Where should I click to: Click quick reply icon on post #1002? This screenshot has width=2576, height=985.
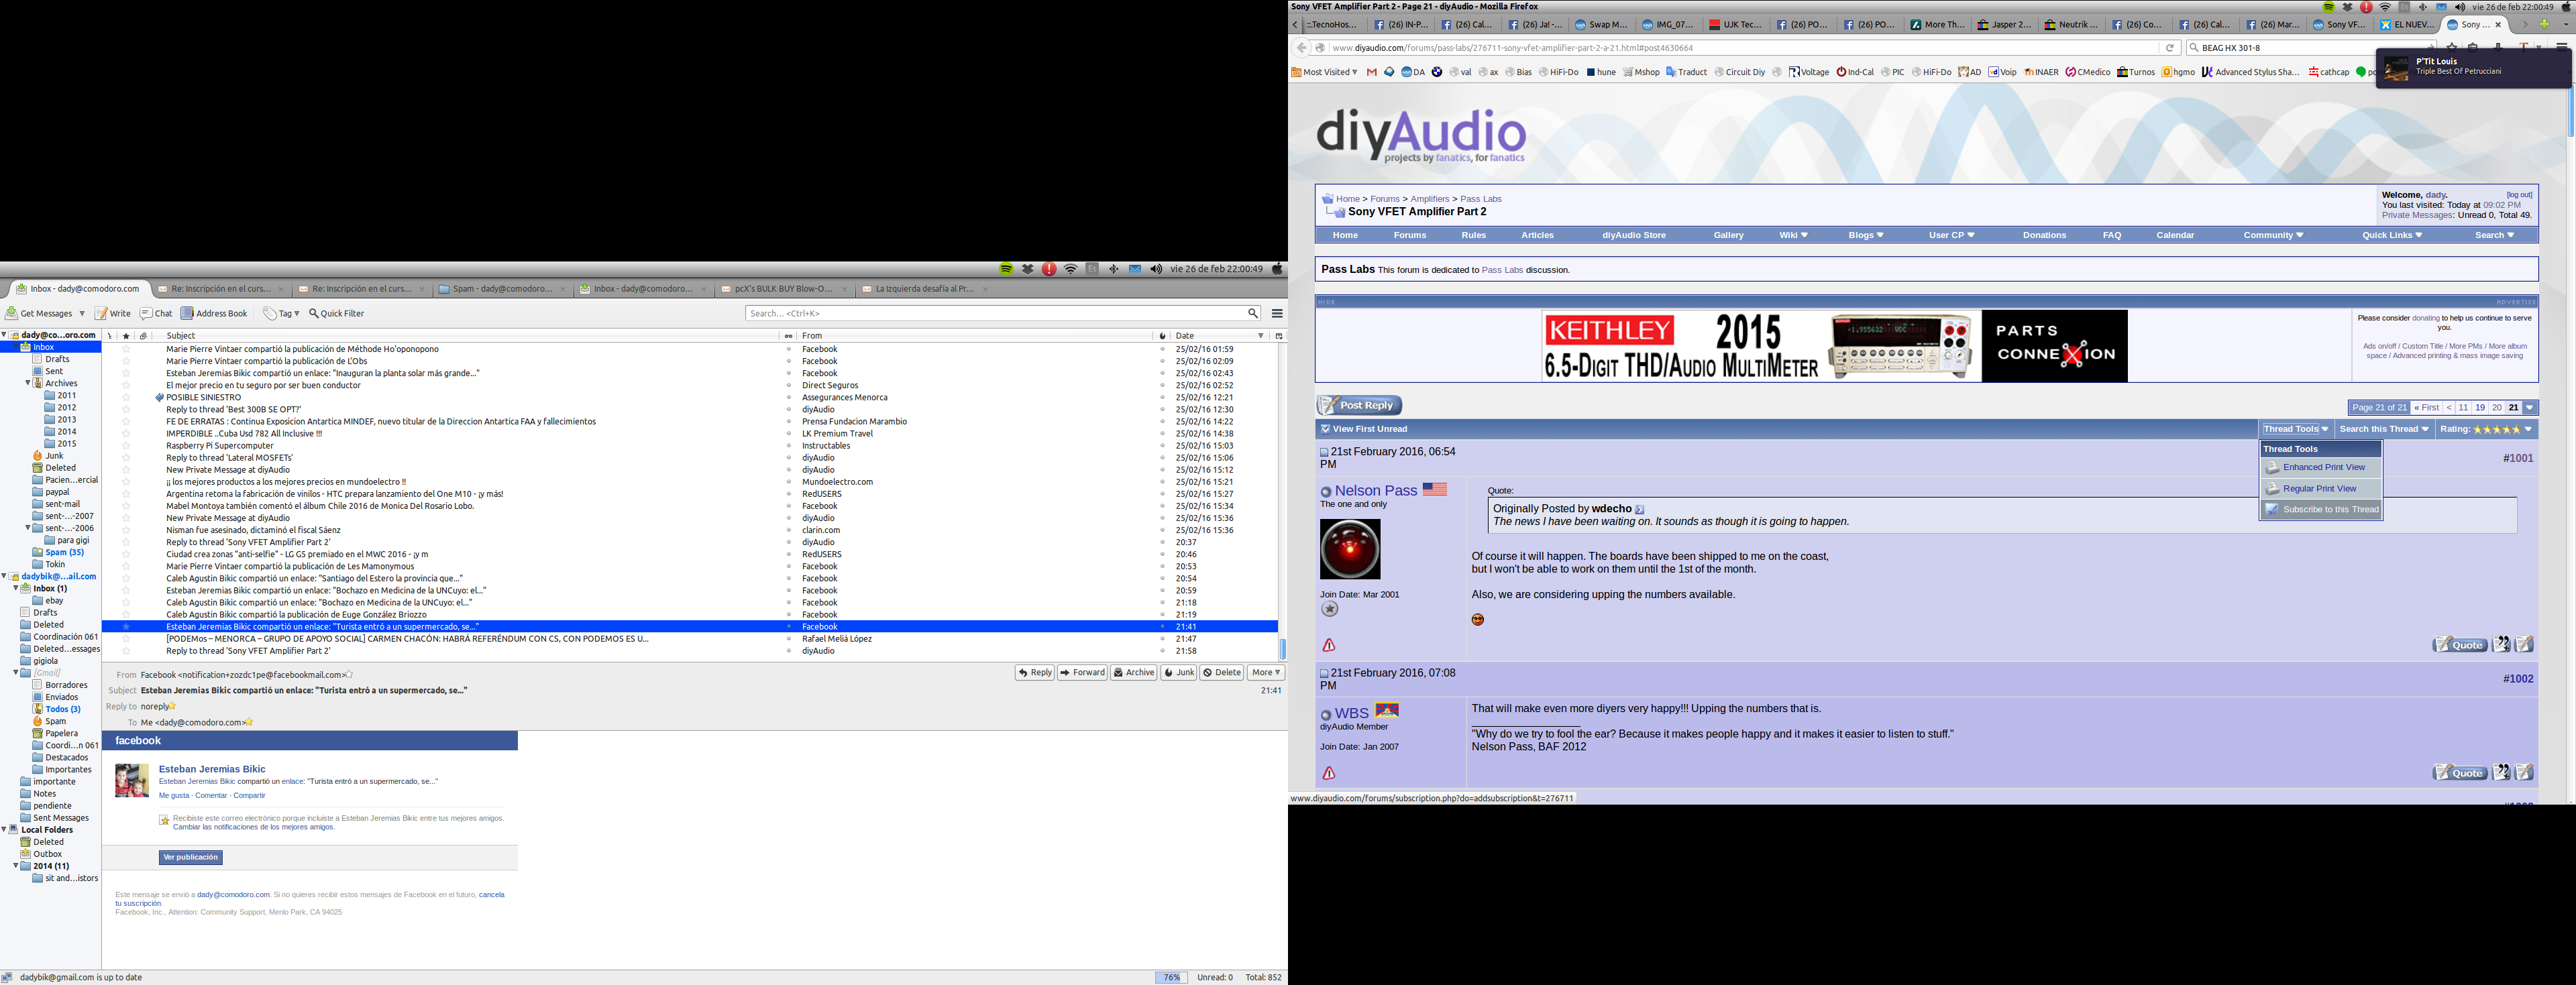[2524, 772]
